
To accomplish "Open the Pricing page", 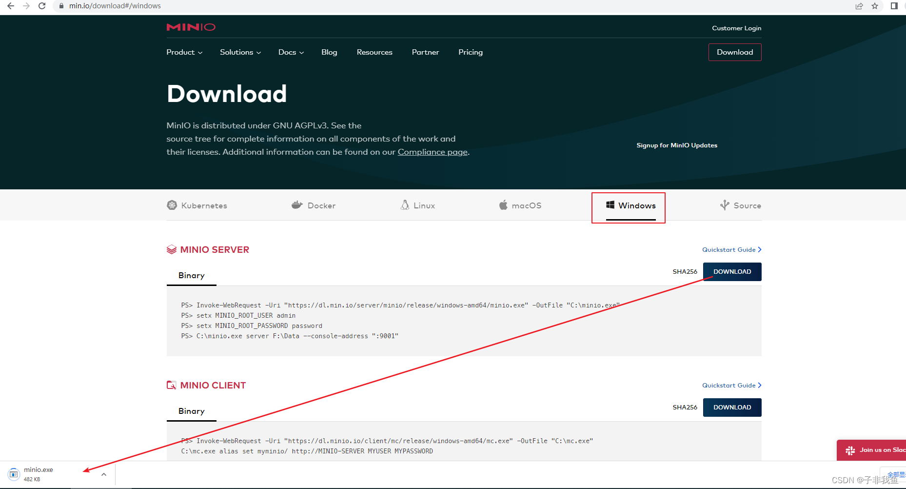I will 471,52.
